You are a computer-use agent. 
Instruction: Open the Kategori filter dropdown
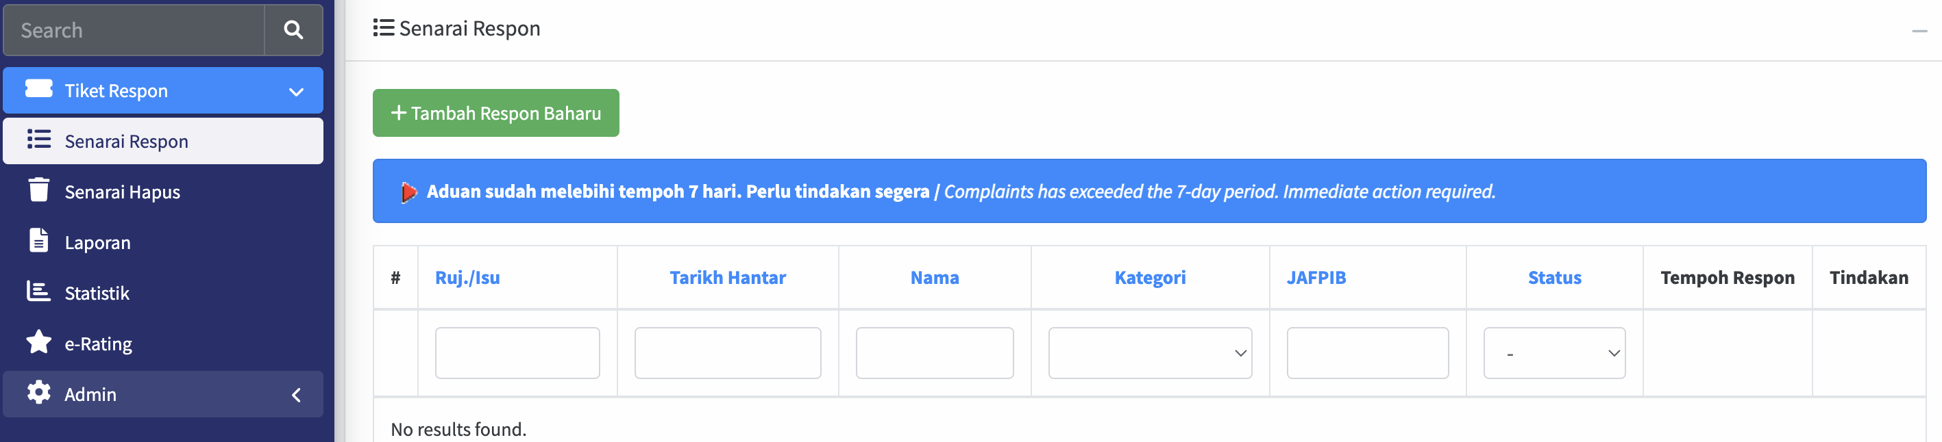(x=1150, y=353)
